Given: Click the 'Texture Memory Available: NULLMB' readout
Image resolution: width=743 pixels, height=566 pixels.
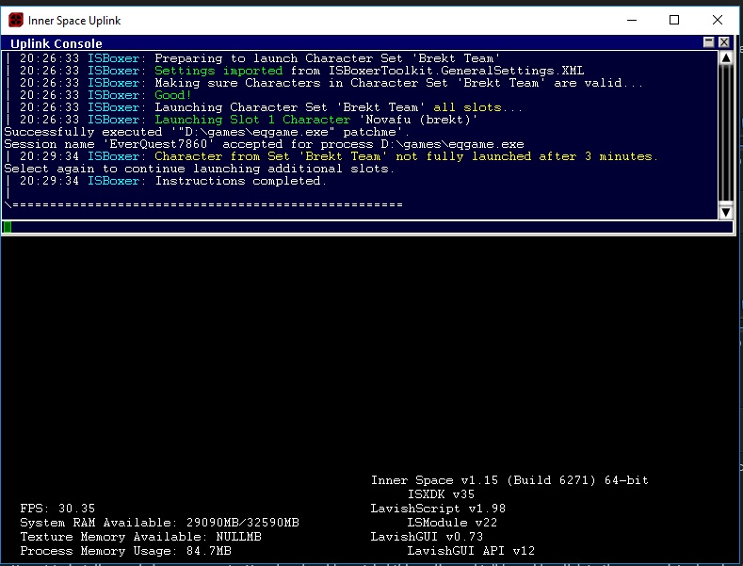Looking at the screenshot, I should point(140,537).
